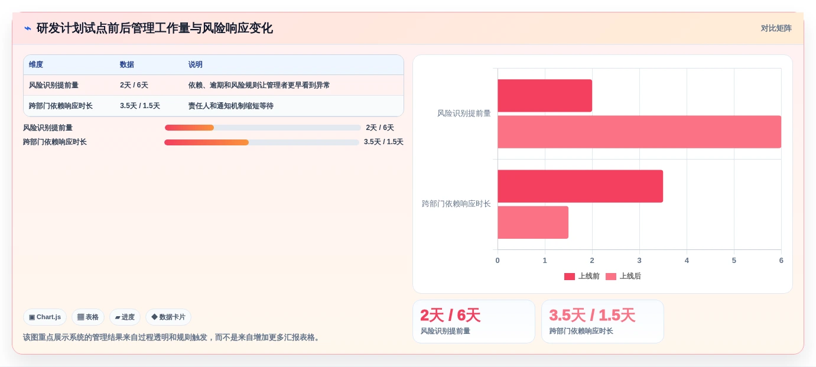Click description starting with 依赖、逾期和风险规则
The height and width of the screenshot is (367, 816).
(x=259, y=85)
